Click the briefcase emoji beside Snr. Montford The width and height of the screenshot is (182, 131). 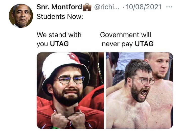[87, 7]
